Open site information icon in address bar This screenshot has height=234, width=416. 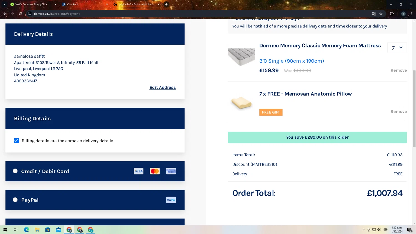[30, 14]
